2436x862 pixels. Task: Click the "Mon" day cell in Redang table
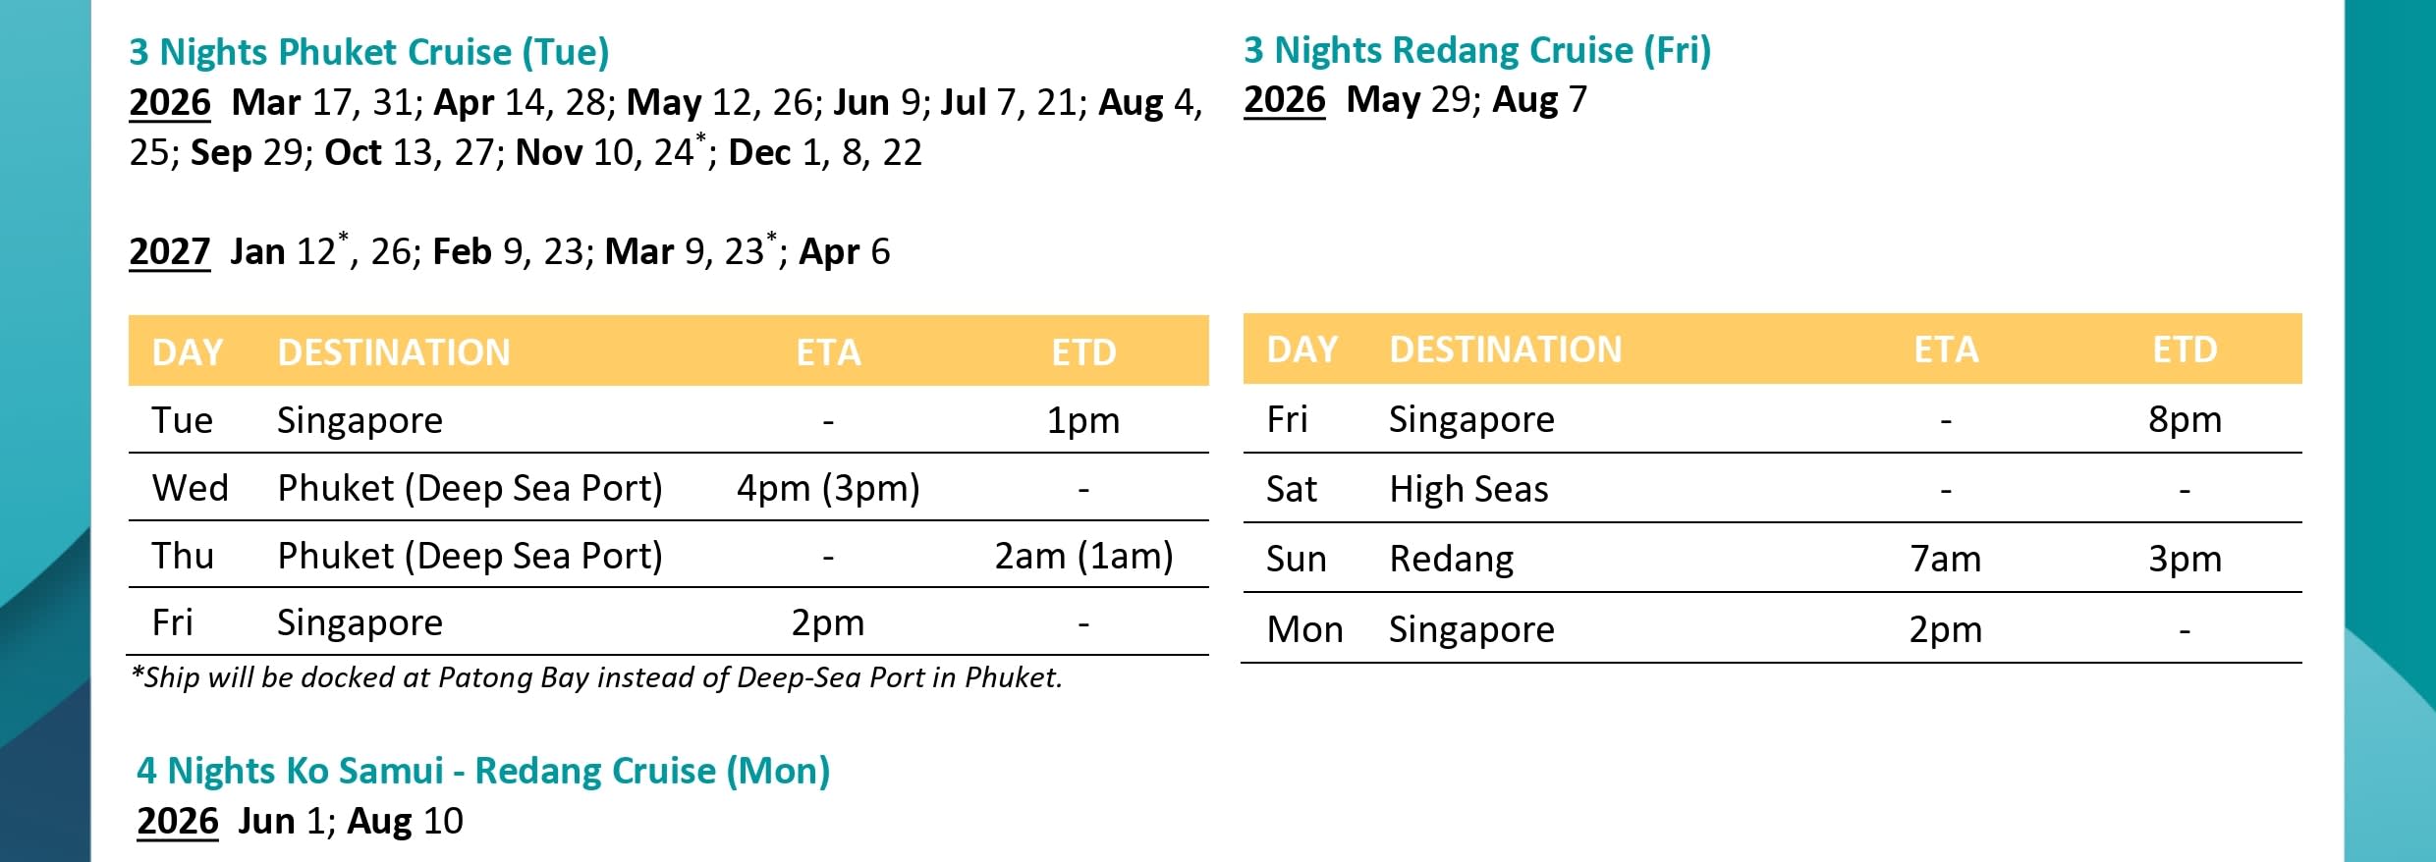click(x=1304, y=629)
